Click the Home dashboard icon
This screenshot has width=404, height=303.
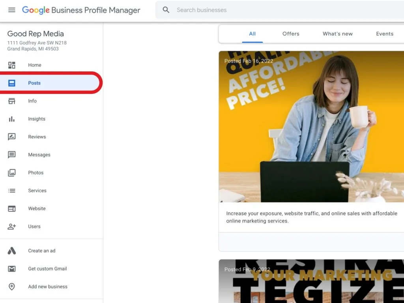pyautogui.click(x=11, y=65)
